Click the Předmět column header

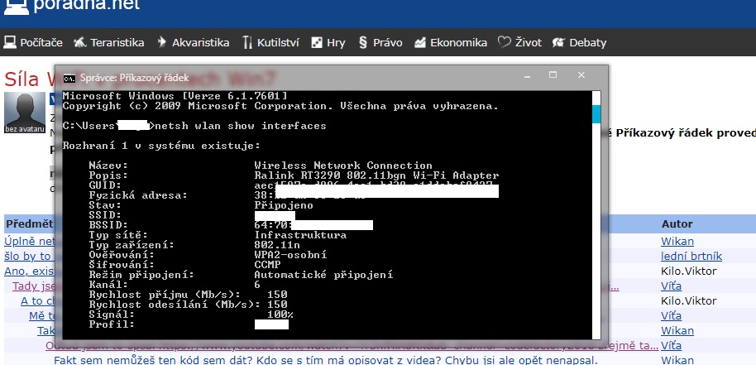29,223
